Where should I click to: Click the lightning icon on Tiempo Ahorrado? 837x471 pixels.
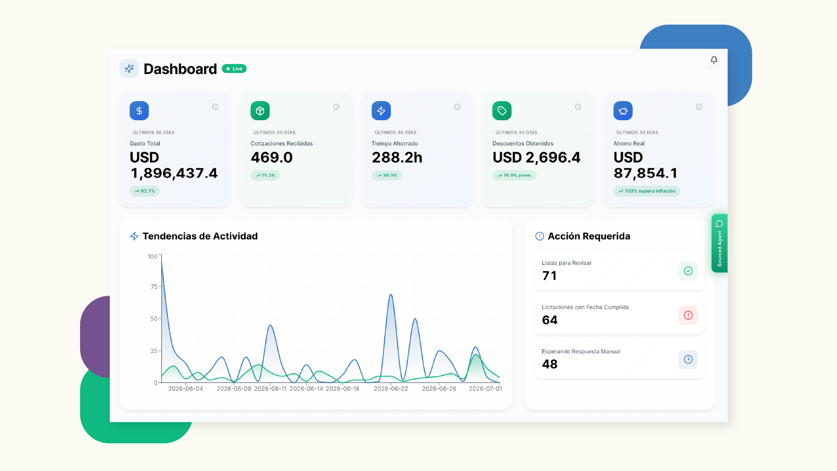pyautogui.click(x=381, y=111)
